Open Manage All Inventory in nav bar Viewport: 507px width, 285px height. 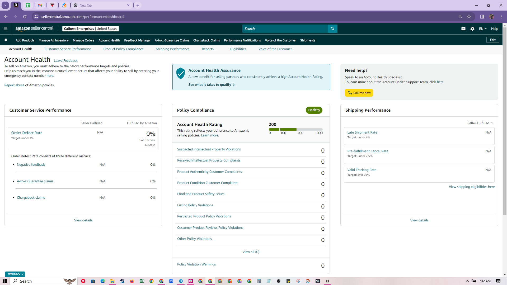click(x=54, y=40)
